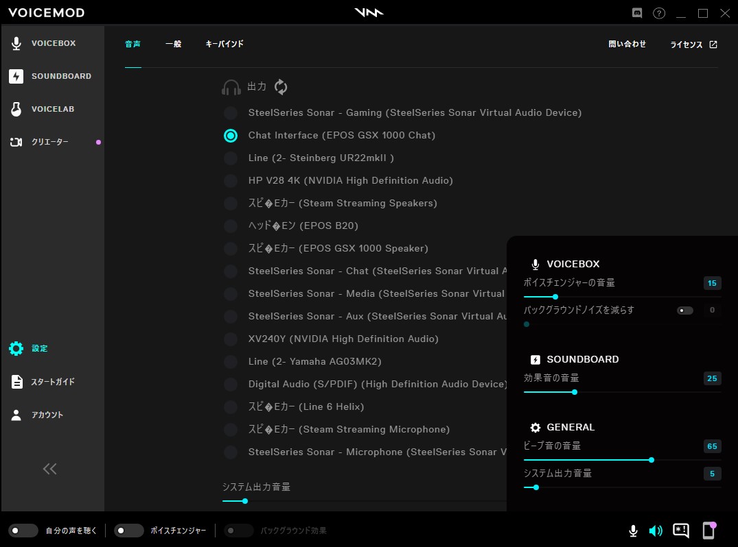
Task: Click the phone icon with pink dot
Action: (709, 530)
